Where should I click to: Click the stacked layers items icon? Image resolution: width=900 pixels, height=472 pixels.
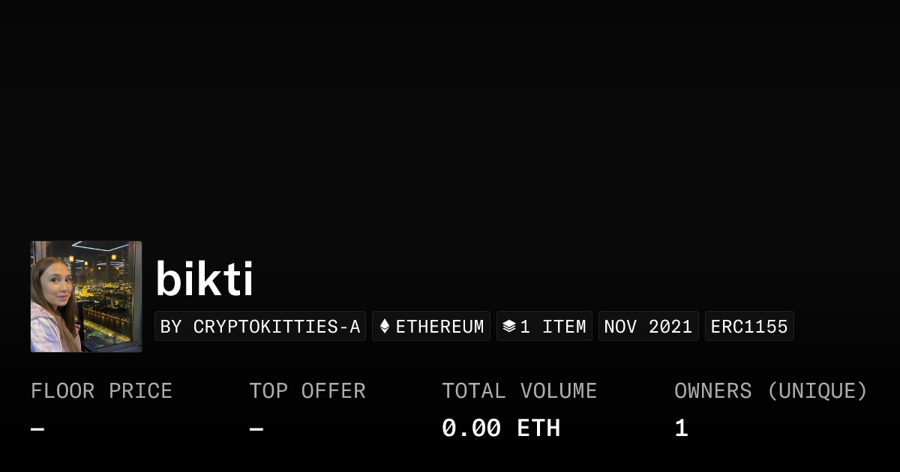pyautogui.click(x=509, y=327)
